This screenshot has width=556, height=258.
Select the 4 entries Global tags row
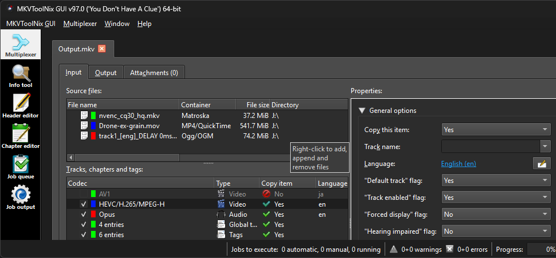click(x=207, y=224)
